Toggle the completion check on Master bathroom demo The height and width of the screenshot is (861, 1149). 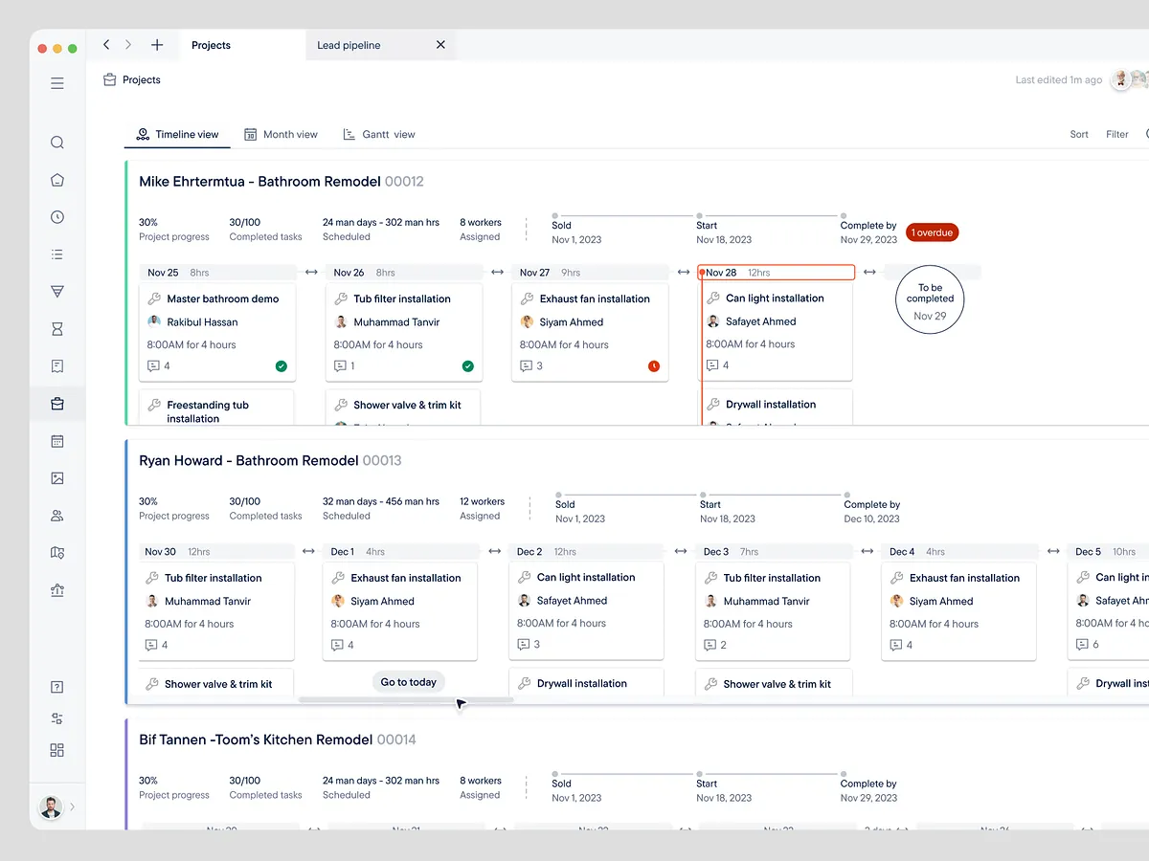[281, 365]
